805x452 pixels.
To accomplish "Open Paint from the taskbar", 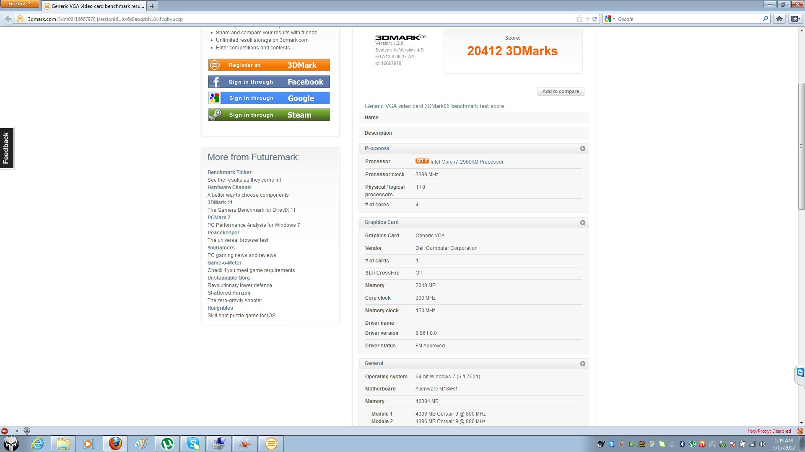I will tap(141, 444).
